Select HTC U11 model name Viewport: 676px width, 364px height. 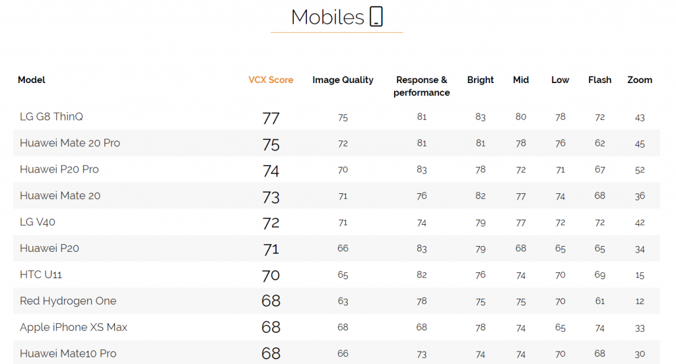41,274
